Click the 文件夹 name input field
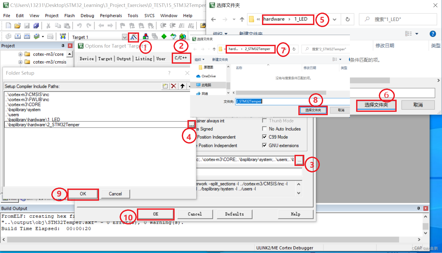The width and height of the screenshot is (442, 253). [292, 102]
